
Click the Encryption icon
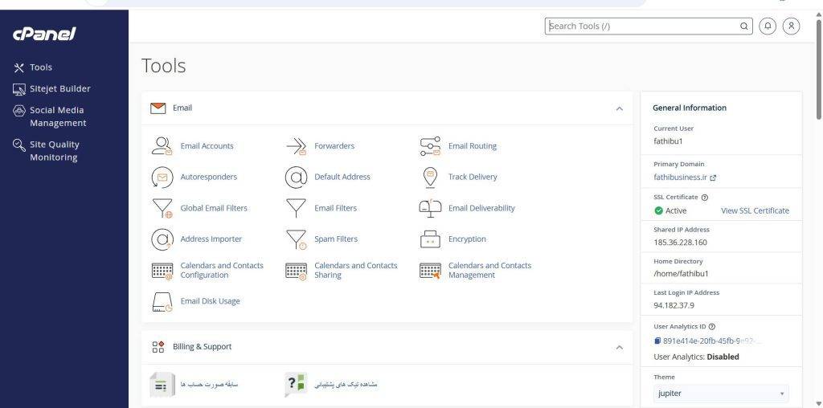430,239
